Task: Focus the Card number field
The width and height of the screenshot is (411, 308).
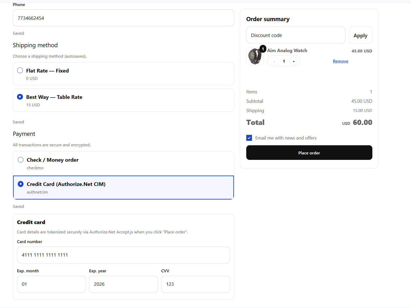Action: pyautogui.click(x=124, y=255)
